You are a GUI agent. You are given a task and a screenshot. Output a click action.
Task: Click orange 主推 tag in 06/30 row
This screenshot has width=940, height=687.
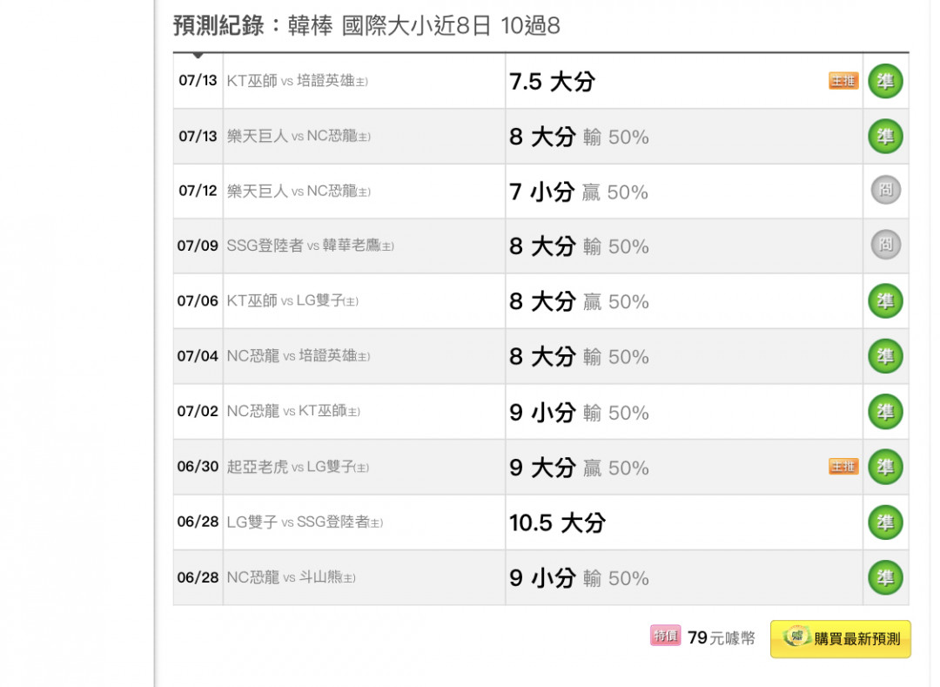click(843, 467)
